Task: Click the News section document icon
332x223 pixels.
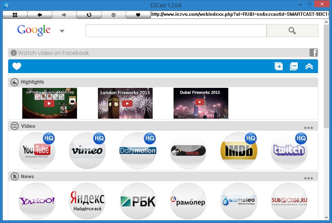Action: 15,177
